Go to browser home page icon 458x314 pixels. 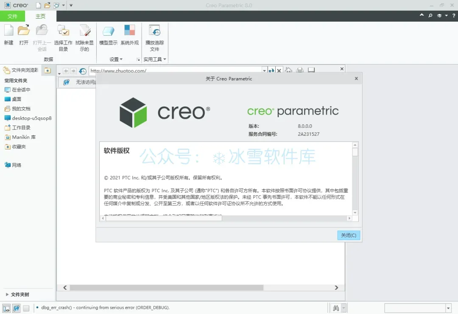tap(288, 70)
